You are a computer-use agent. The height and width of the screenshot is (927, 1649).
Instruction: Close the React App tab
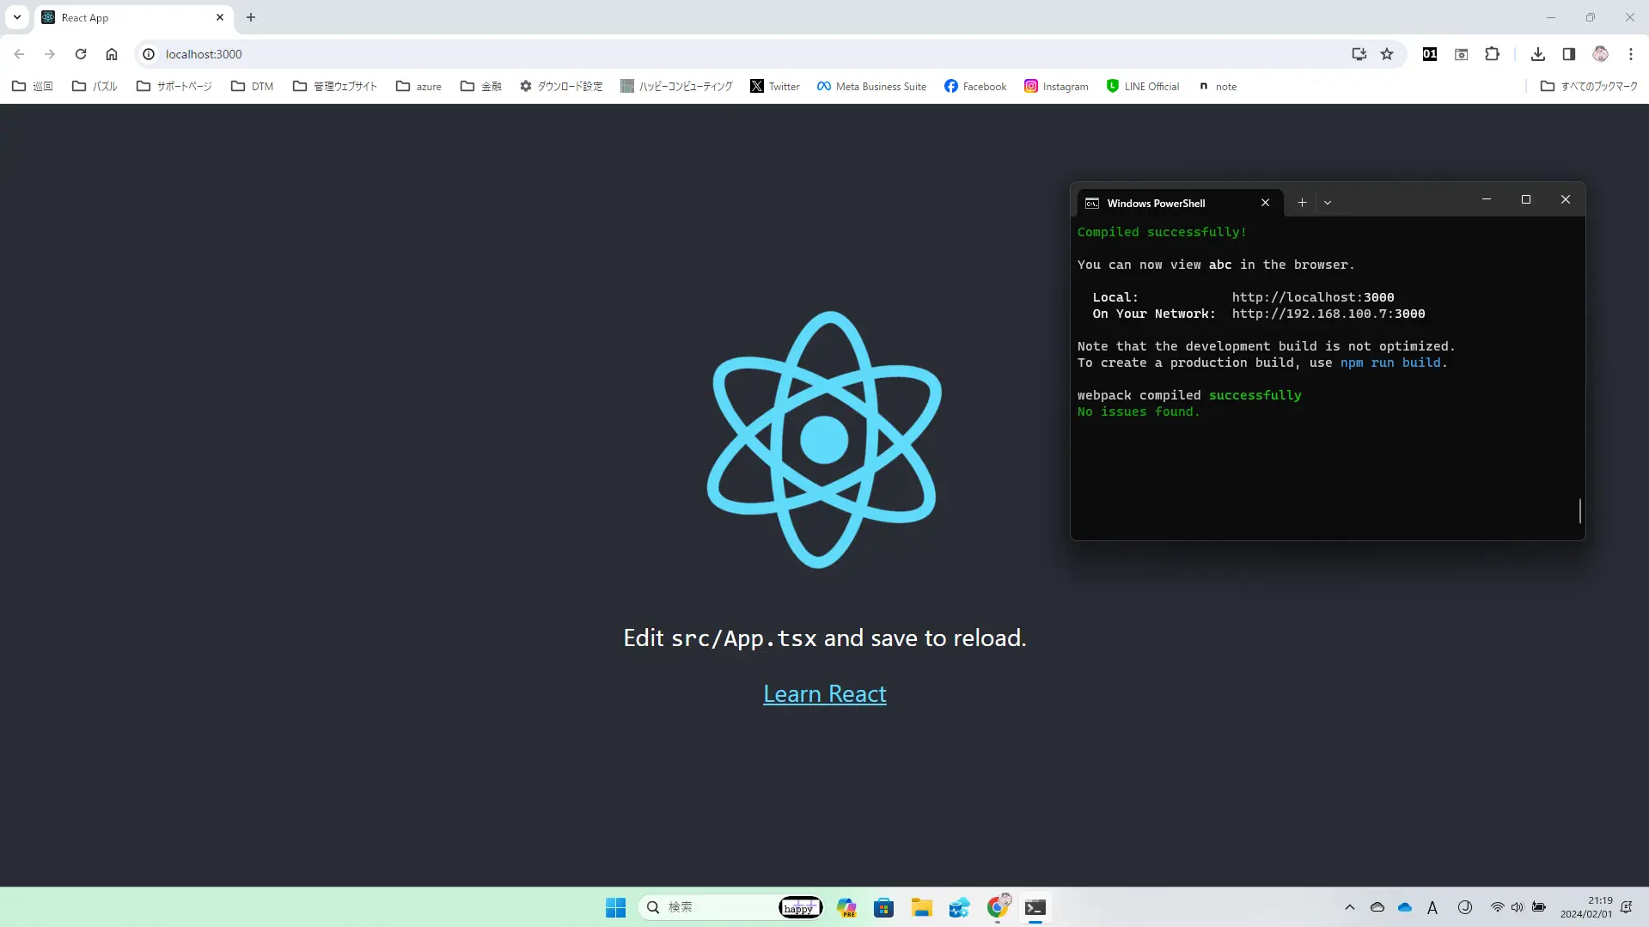(x=220, y=17)
